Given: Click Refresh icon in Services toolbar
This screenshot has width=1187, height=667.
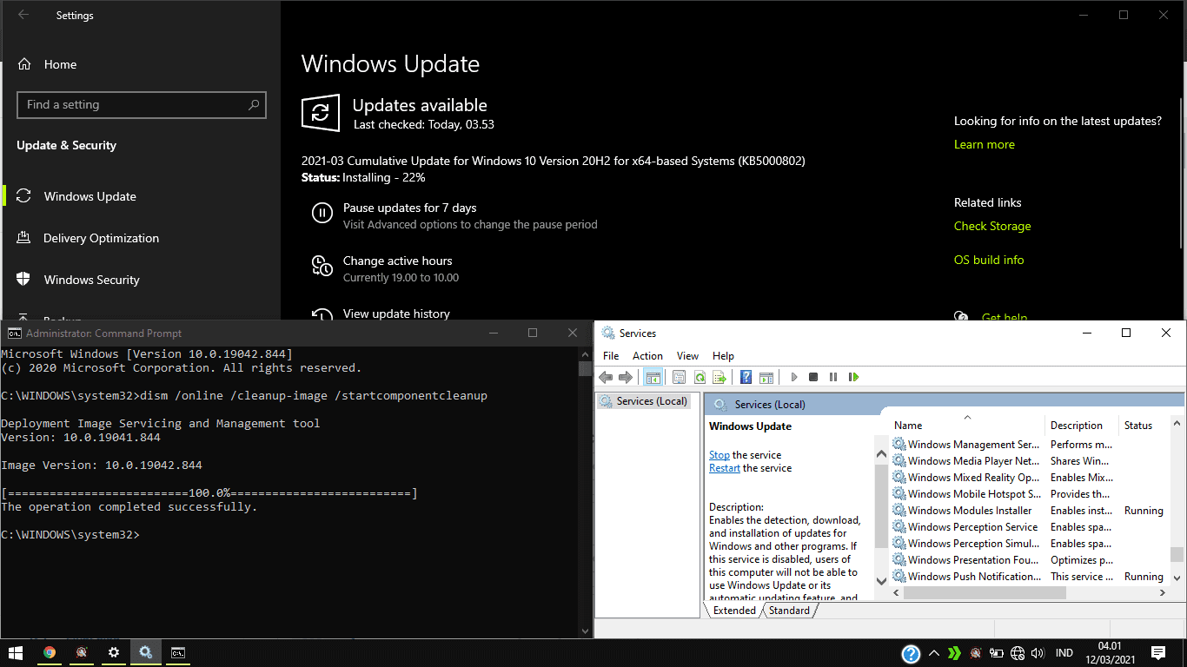Looking at the screenshot, I should point(700,377).
